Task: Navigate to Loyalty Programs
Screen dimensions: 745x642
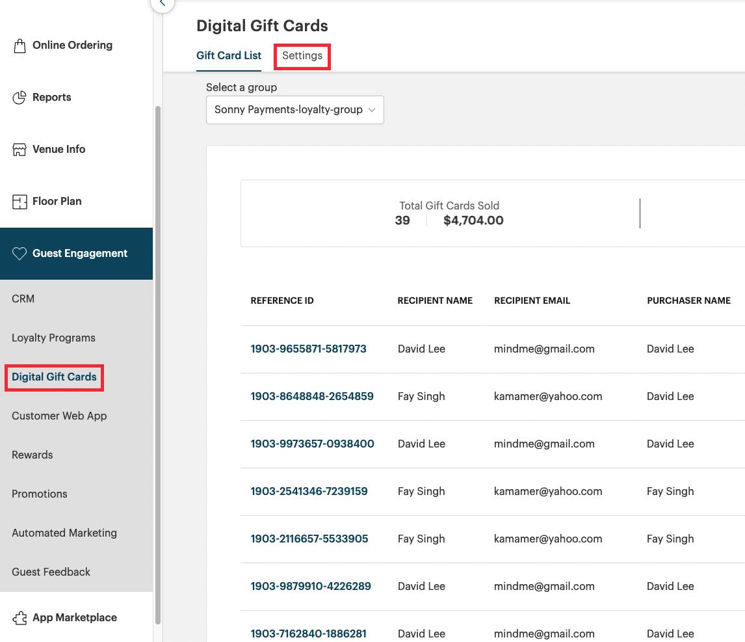Action: 53,338
